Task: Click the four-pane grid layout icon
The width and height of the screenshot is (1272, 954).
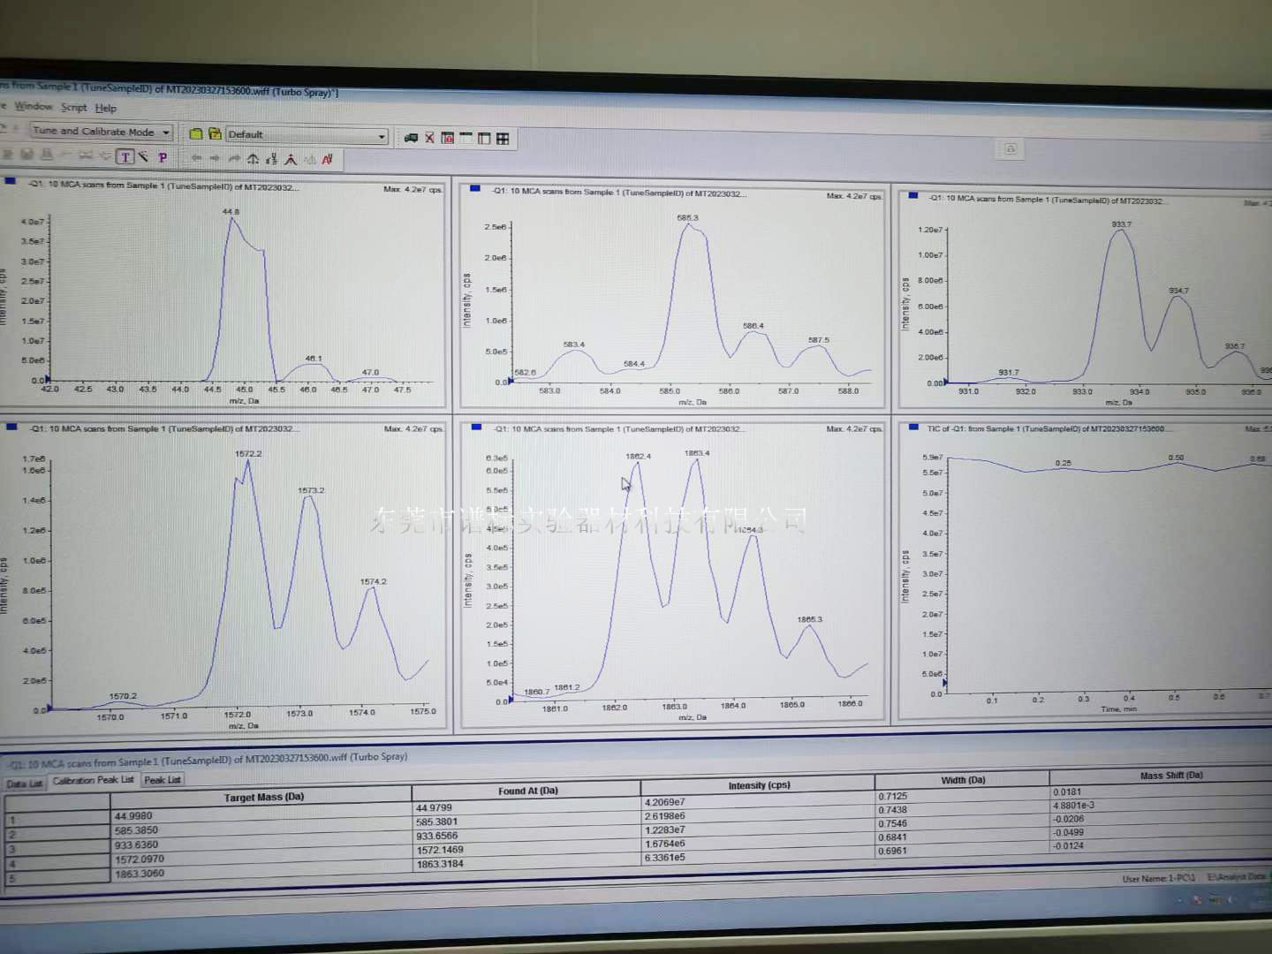Action: coord(503,139)
